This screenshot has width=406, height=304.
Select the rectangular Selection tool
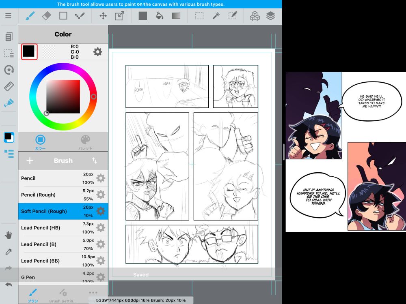coord(199,16)
